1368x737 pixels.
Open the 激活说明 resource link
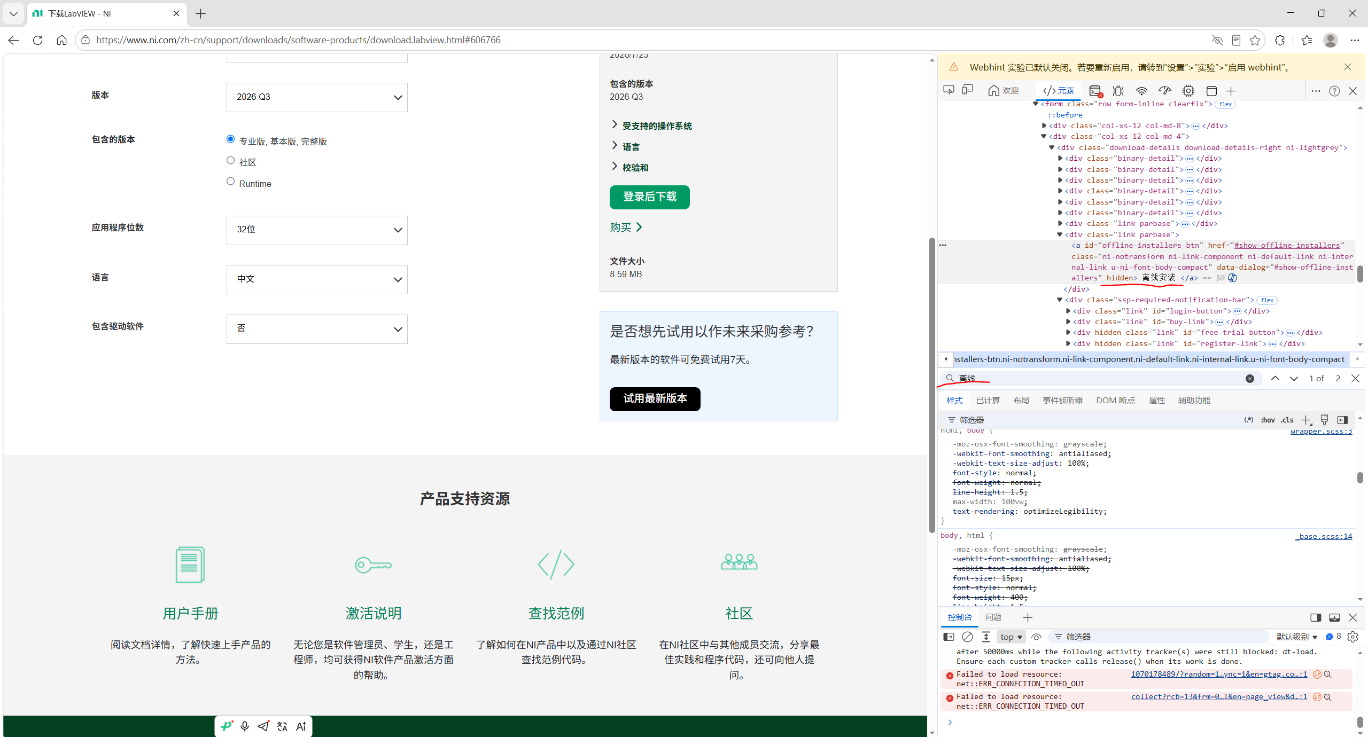coord(373,613)
